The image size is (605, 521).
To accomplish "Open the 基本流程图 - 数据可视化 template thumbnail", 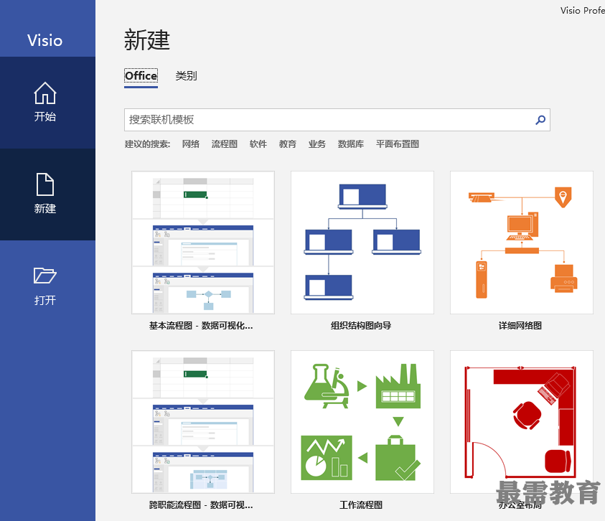I will click(x=203, y=243).
